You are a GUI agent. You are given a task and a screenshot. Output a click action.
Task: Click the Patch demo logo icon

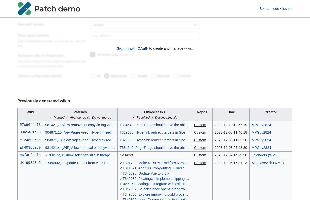point(24,9)
